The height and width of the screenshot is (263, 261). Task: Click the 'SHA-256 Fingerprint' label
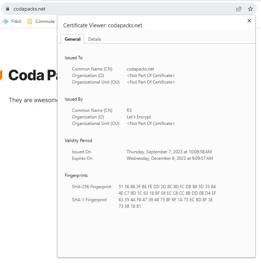(92, 187)
